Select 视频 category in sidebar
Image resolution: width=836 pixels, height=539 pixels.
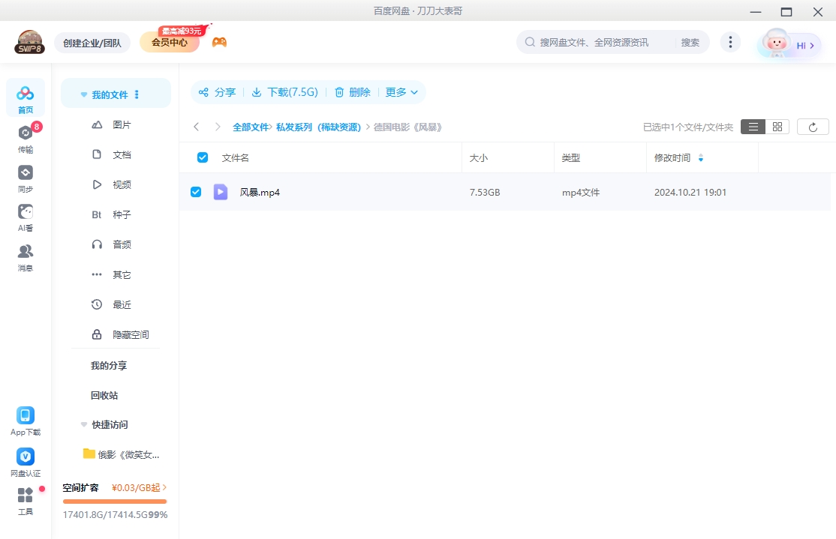point(122,184)
